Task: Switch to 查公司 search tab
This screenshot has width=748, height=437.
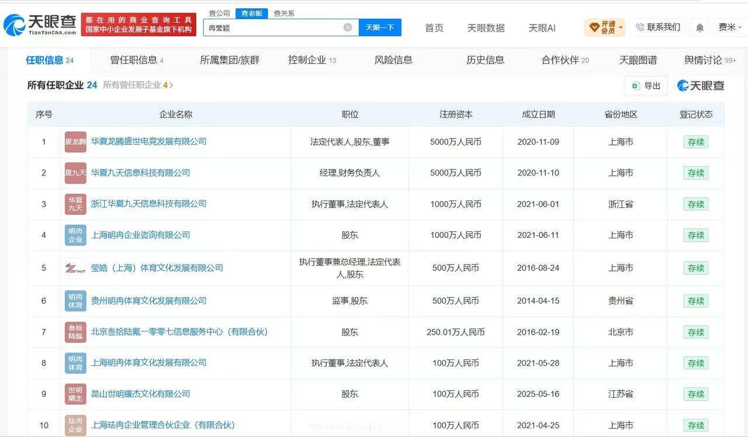Action: click(x=220, y=13)
